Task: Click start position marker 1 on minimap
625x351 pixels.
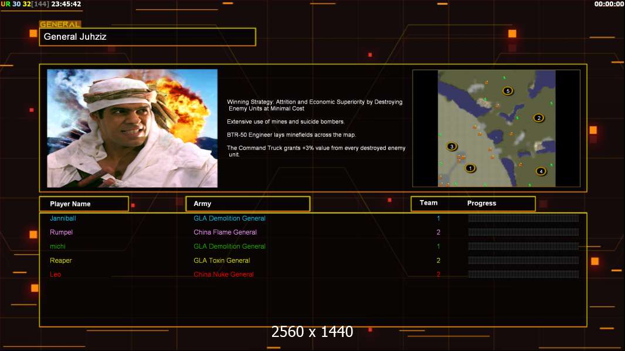Action: 470,168
